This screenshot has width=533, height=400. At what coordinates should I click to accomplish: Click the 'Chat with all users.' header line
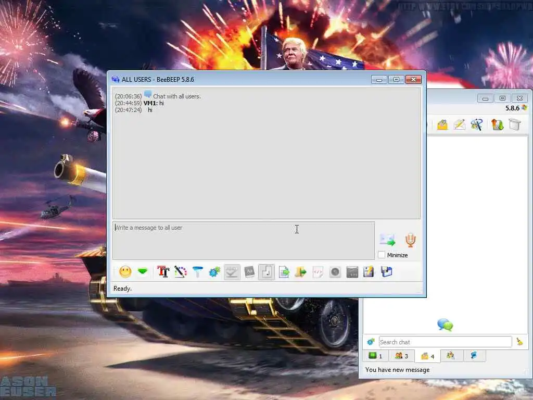point(177,96)
